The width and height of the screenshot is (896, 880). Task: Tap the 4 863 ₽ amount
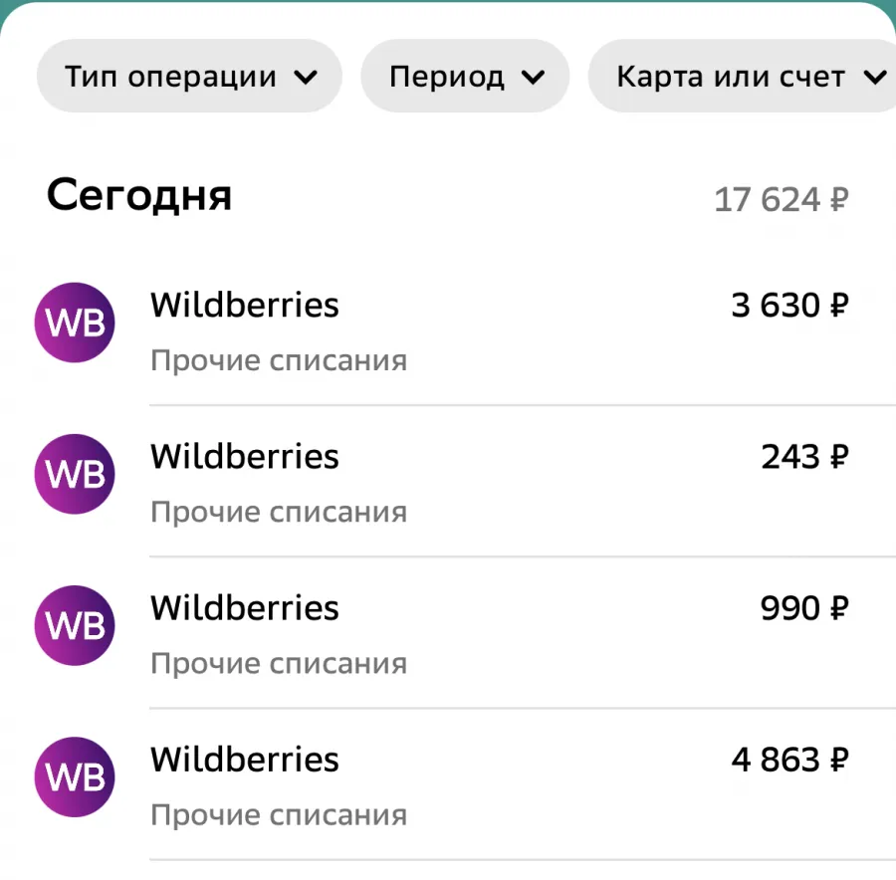click(789, 760)
